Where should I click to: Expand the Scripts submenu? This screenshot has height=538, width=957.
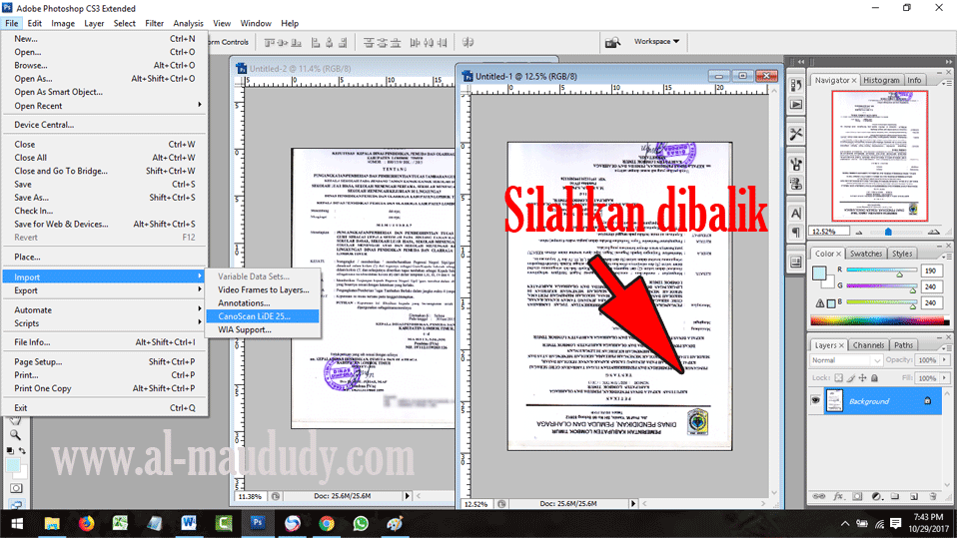[x=105, y=323]
